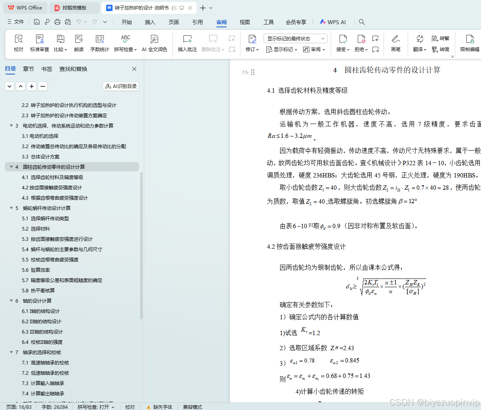Select the 画笔 pen tool
This screenshot has height=410, width=481.
(396, 43)
